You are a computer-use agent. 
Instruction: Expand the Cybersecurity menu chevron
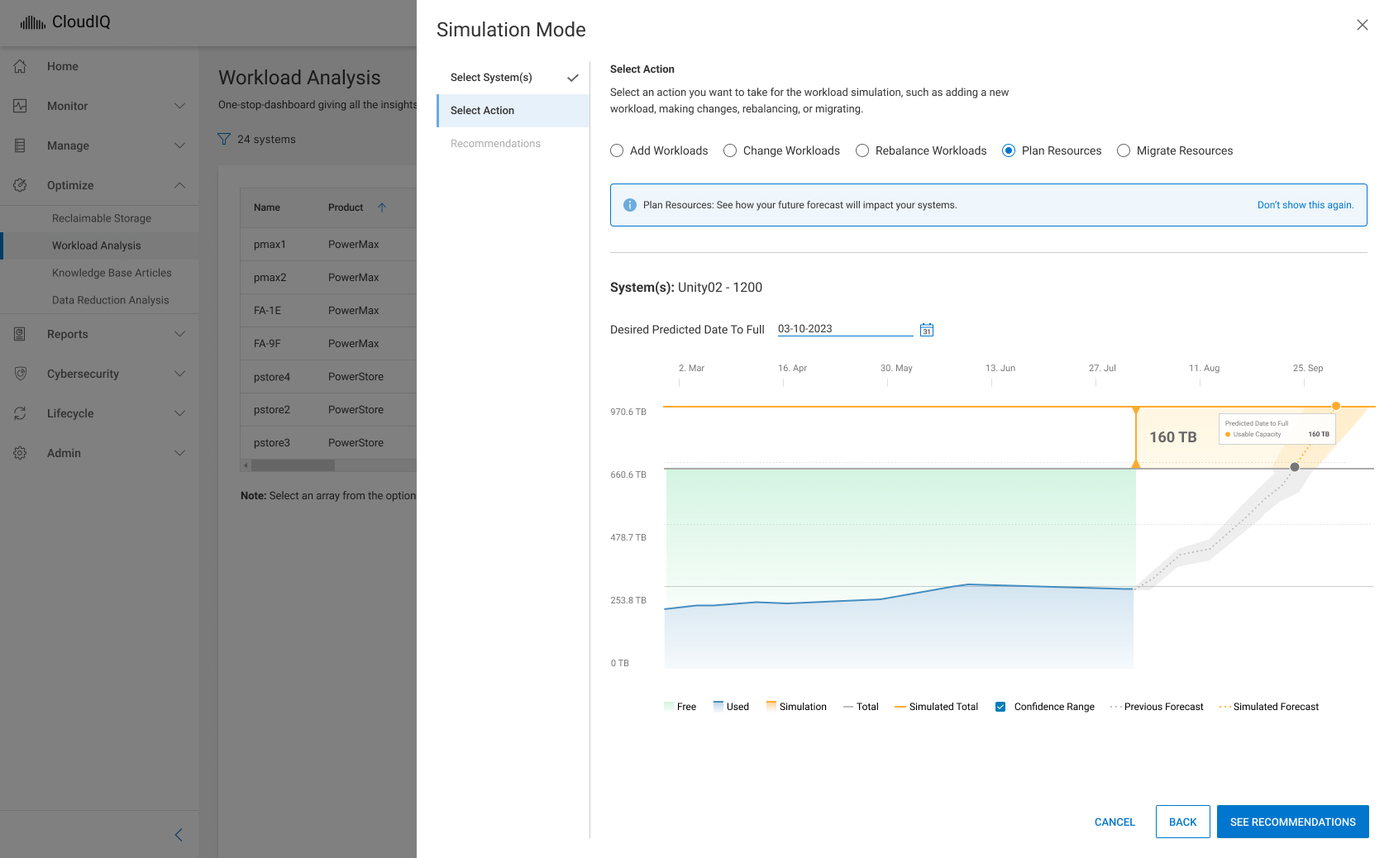click(x=179, y=374)
